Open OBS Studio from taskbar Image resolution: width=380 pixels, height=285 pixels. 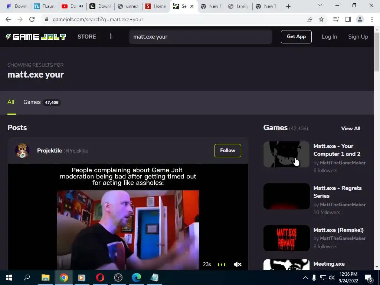coord(118,278)
